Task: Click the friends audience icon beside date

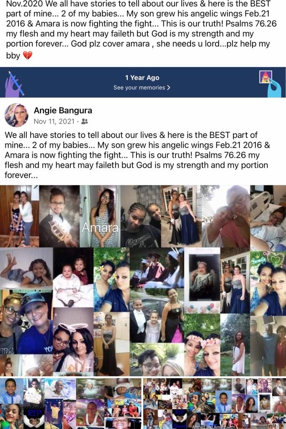Action: coord(85,121)
